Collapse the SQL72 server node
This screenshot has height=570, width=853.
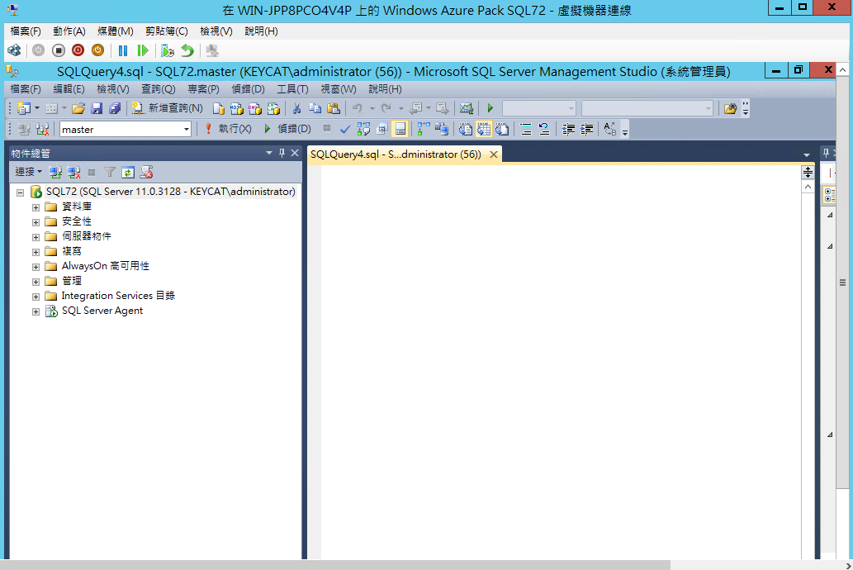(20, 192)
